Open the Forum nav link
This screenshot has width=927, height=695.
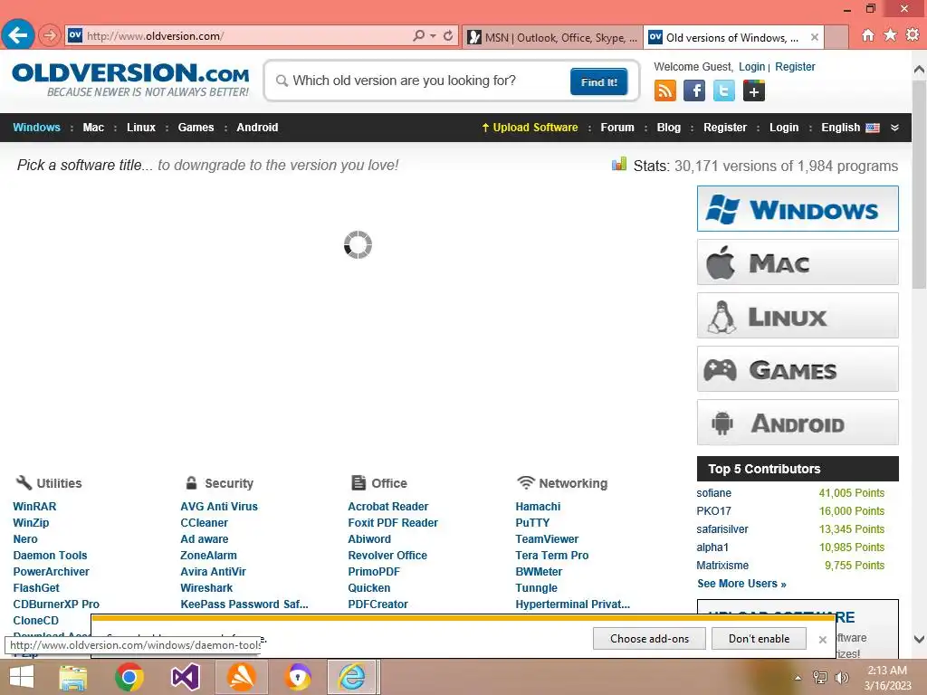[617, 127]
